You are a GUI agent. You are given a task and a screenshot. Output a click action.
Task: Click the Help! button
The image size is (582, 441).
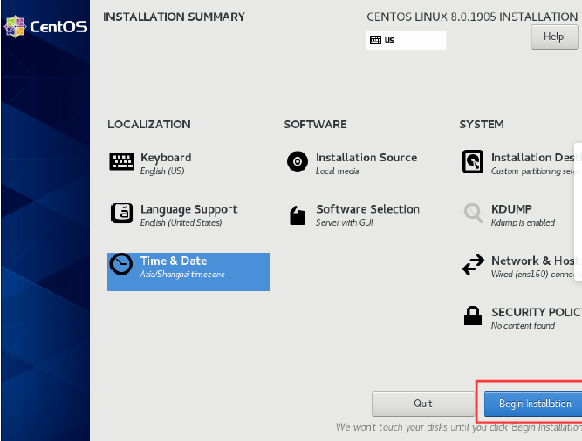555,37
